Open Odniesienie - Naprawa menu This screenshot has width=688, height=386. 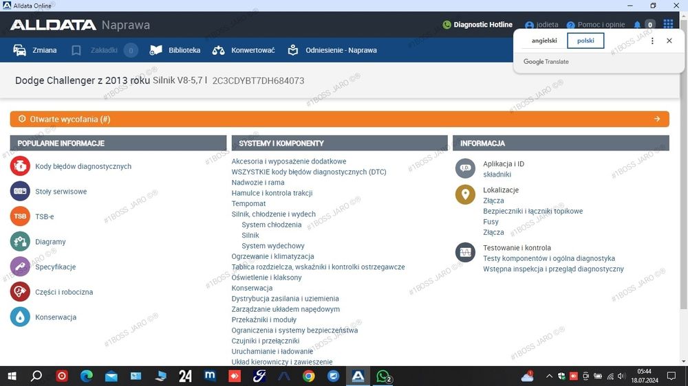pyautogui.click(x=332, y=50)
